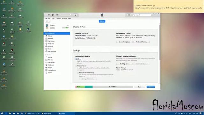The height and width of the screenshot is (115, 204).
Task: Open the View menu
Action: pos(53,19)
